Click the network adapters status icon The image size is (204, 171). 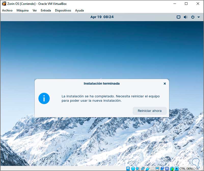coord(143,168)
